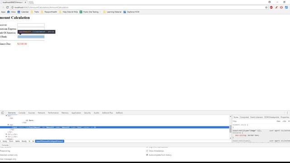290x163 pixels.
Task: Open the Styles pane tab
Action: [x=236, y=117]
